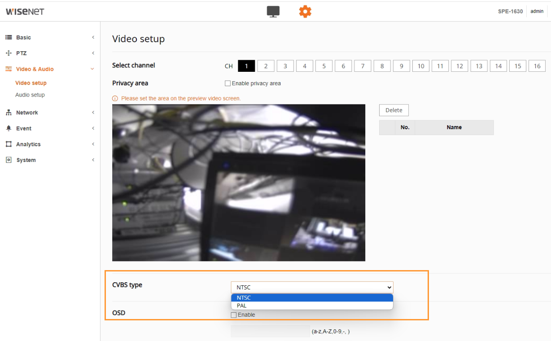The height and width of the screenshot is (341, 551).
Task: Select channel 13
Action: pos(479,66)
